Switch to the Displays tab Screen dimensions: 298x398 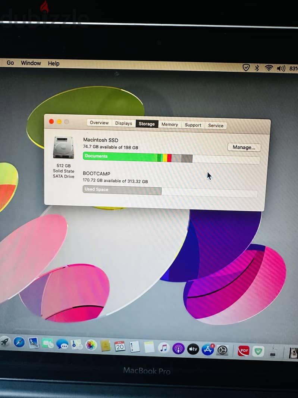[x=123, y=123]
